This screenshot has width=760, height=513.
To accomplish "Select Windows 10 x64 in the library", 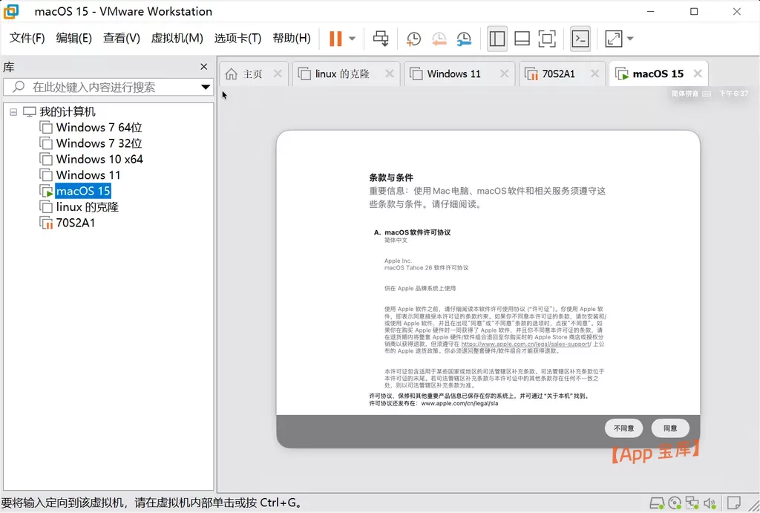I will (x=99, y=159).
